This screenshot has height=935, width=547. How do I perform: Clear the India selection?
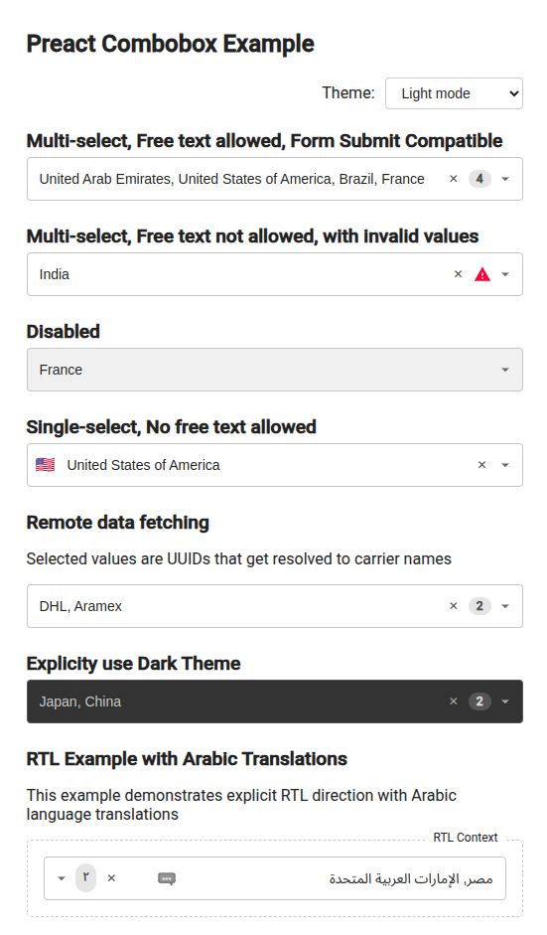[x=458, y=274]
